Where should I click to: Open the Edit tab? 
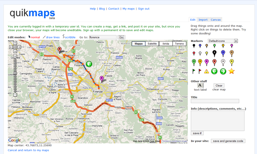pos(193,20)
